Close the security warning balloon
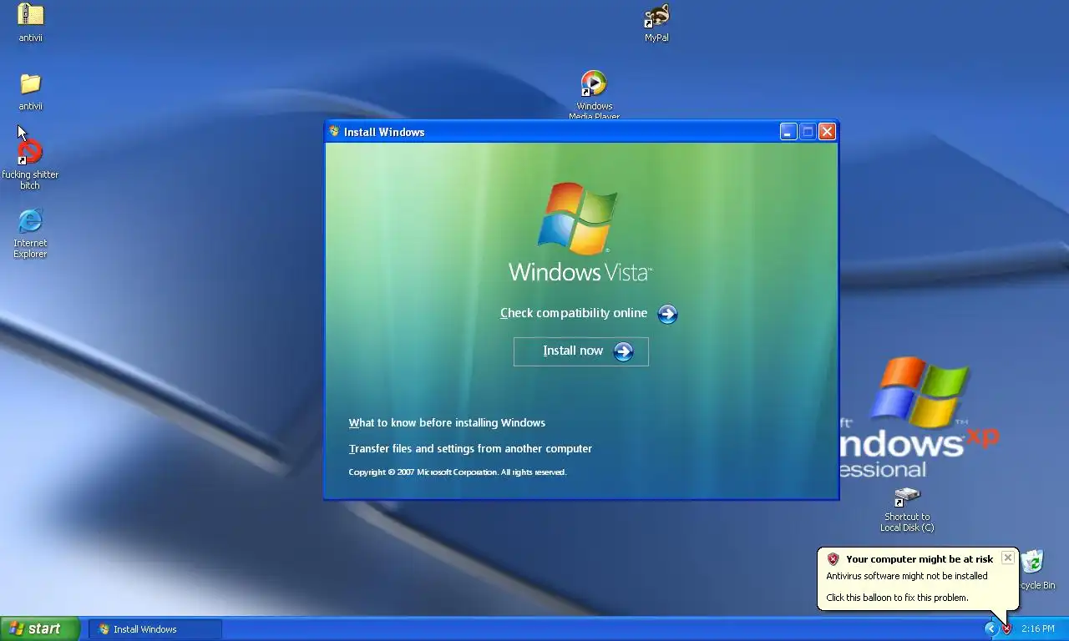 pos(1008,558)
